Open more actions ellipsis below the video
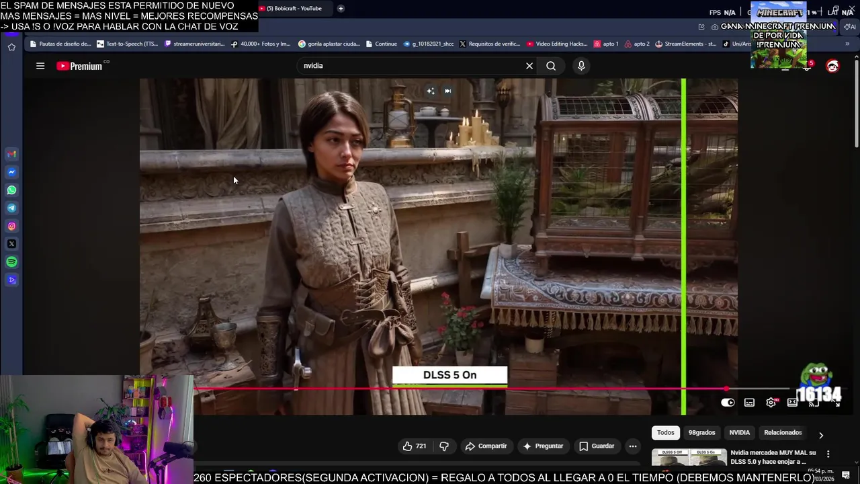Image resolution: width=860 pixels, height=484 pixels. 633,446
